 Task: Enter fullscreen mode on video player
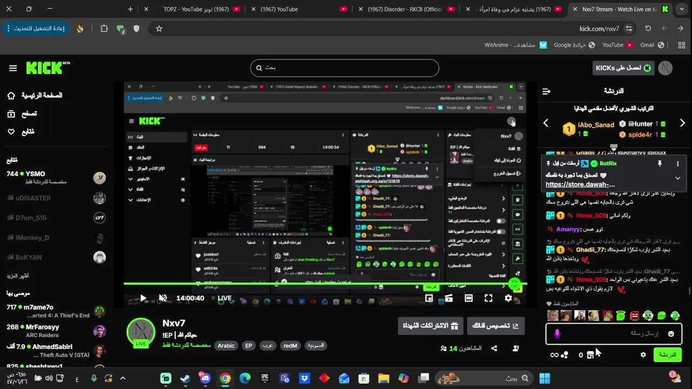click(x=488, y=298)
